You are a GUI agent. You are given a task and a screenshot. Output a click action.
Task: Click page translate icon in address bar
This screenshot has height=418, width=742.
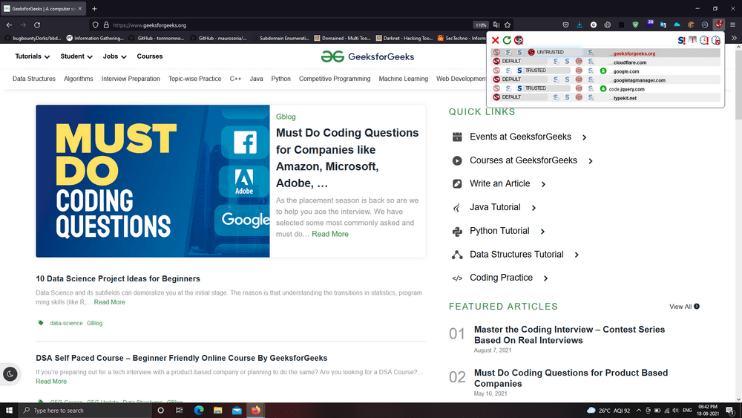click(x=496, y=25)
